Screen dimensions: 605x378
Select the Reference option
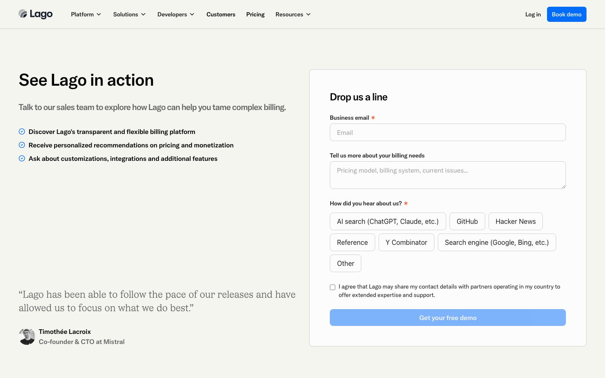pyautogui.click(x=352, y=242)
